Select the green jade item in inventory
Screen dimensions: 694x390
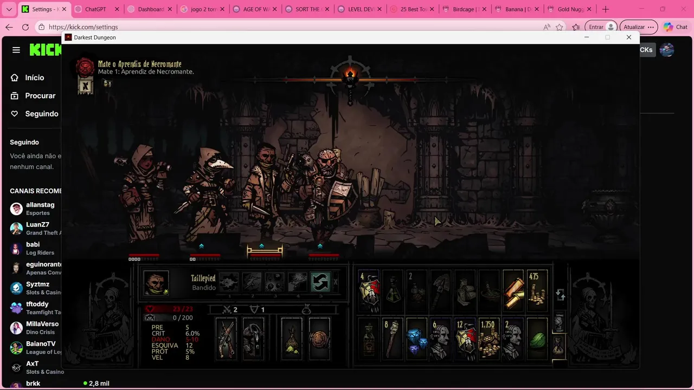click(537, 339)
